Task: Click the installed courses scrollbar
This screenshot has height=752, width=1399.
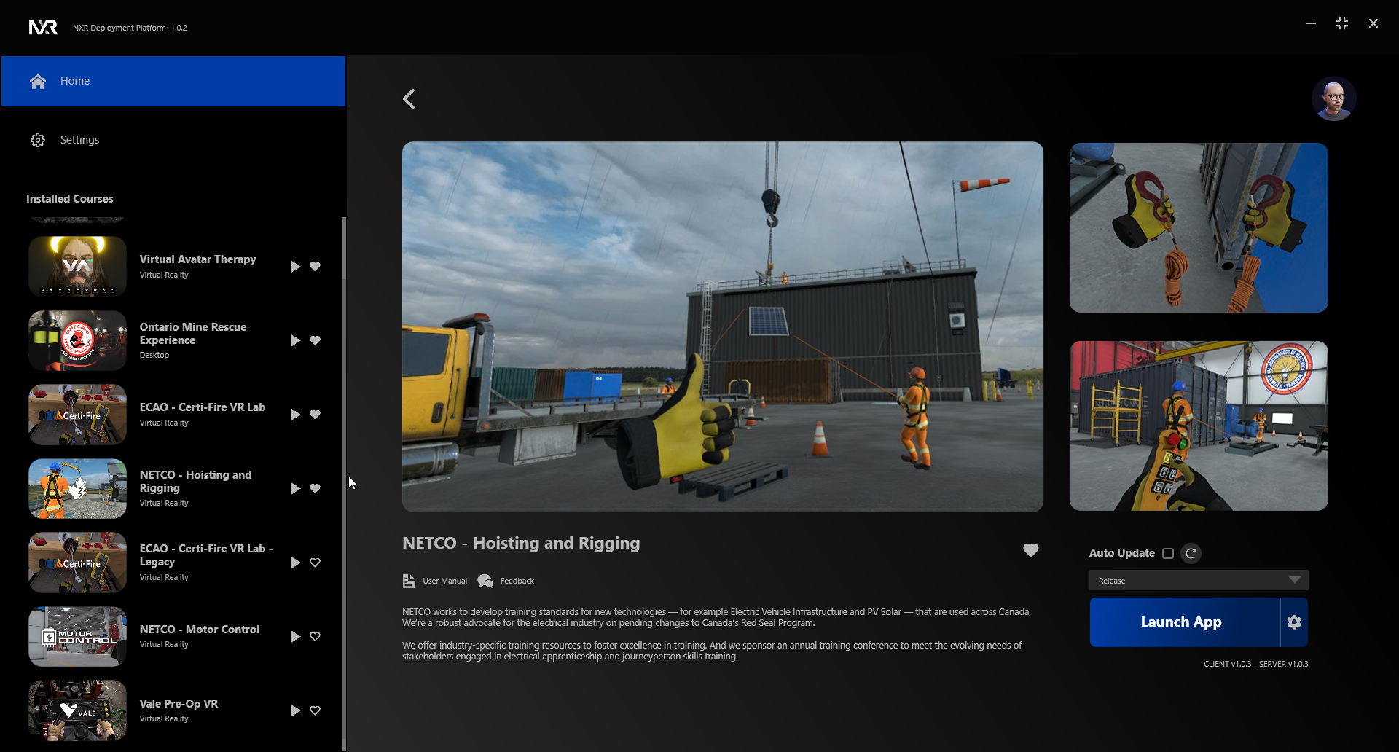Action: coord(343,481)
